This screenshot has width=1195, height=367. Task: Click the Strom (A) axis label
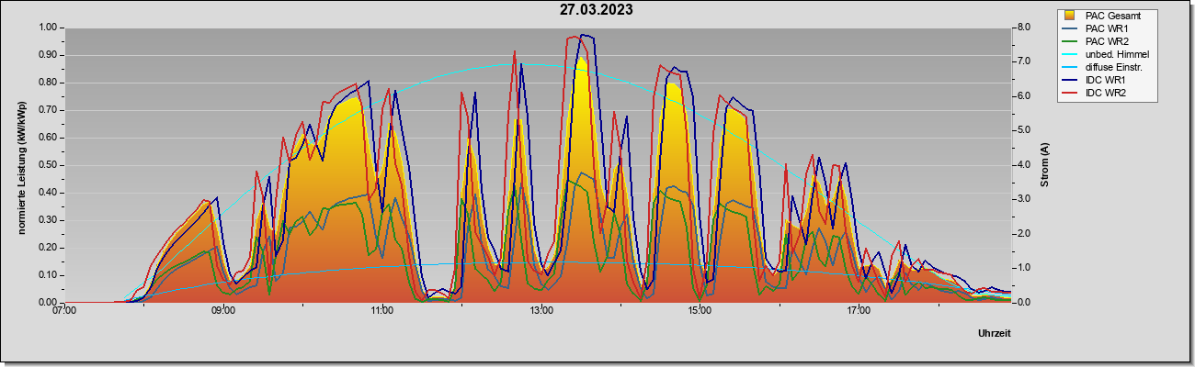point(1045,165)
